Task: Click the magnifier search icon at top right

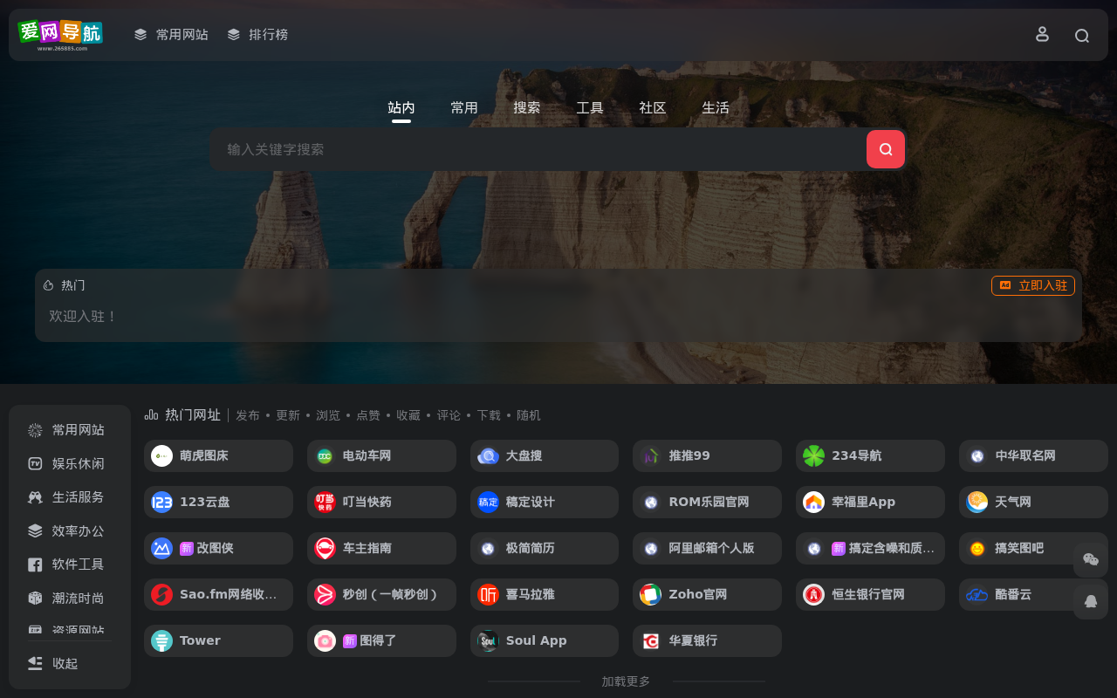Action: (x=1082, y=34)
